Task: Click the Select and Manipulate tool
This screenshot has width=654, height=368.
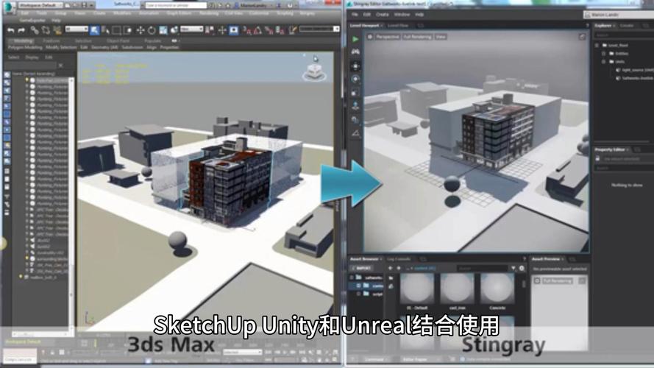Action: pos(222,30)
